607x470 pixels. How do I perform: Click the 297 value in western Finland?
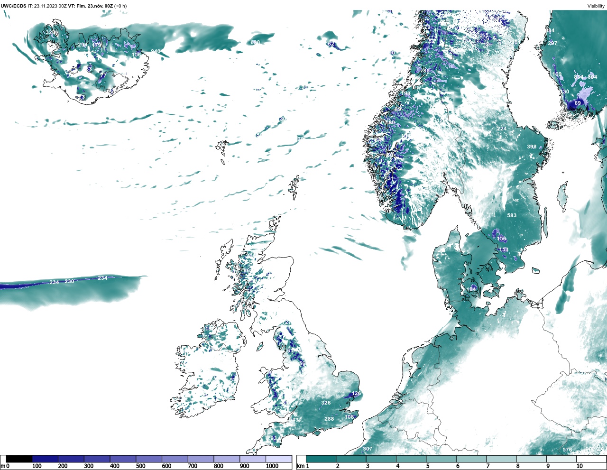(x=552, y=43)
